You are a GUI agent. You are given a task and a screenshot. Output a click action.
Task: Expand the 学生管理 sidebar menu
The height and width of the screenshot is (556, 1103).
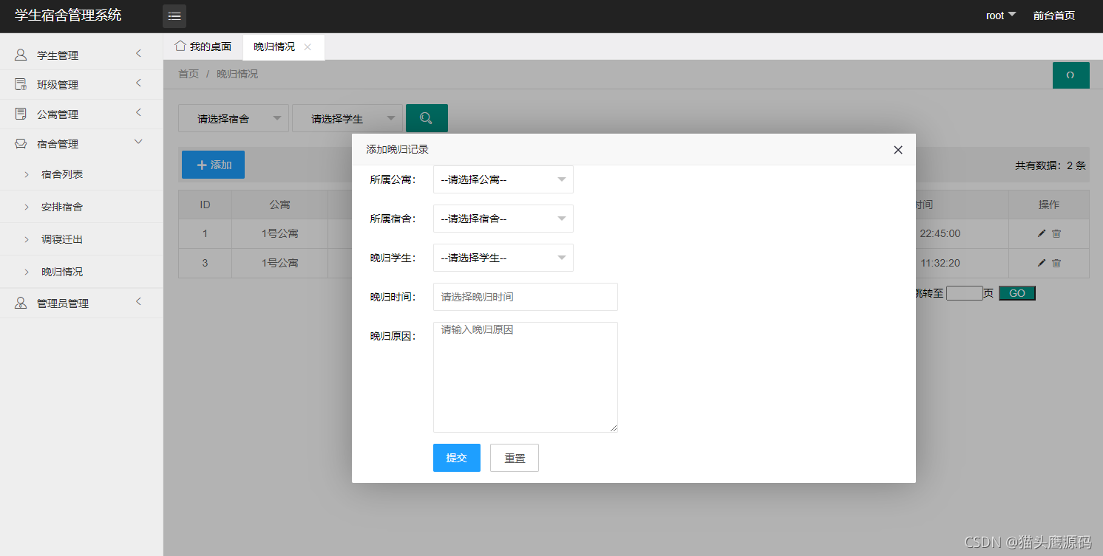point(81,55)
